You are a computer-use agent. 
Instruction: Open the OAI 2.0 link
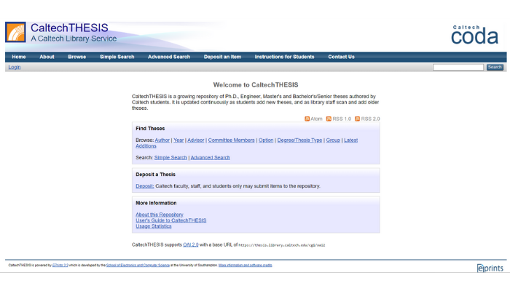[191, 244]
